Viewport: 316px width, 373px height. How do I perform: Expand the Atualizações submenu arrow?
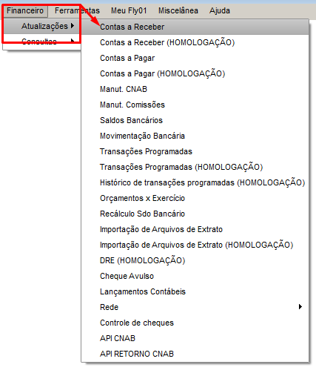click(73, 26)
